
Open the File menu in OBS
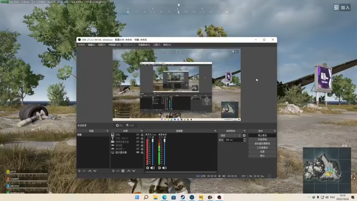click(81, 45)
